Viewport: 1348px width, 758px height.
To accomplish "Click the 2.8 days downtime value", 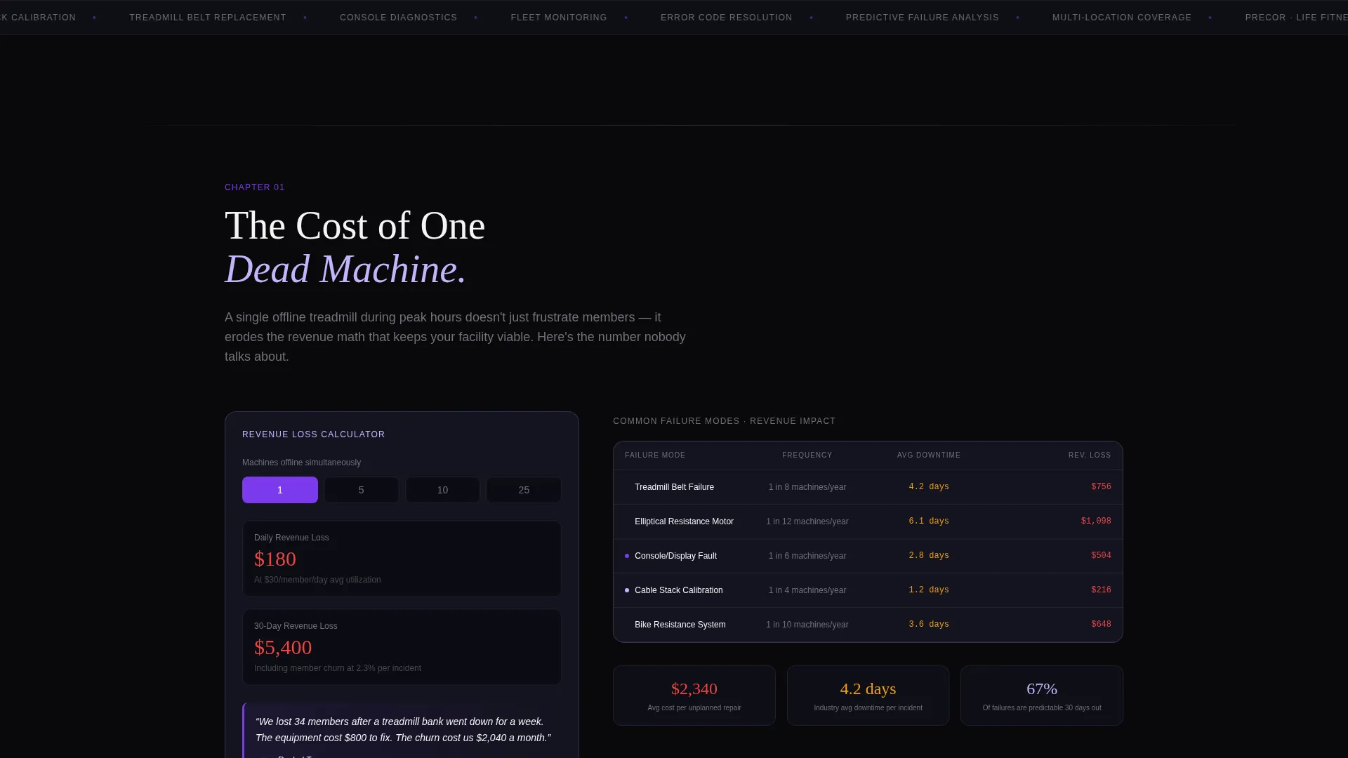I will click(x=928, y=556).
